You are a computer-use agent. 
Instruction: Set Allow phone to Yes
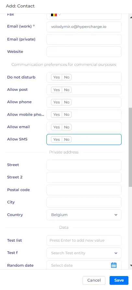(57, 102)
